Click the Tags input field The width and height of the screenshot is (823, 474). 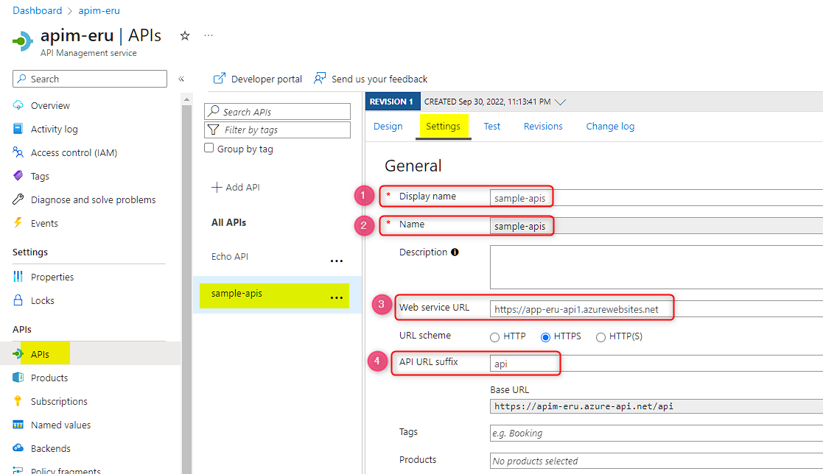click(656, 433)
